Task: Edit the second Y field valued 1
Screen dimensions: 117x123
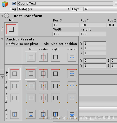Action: [x=95, y=48]
